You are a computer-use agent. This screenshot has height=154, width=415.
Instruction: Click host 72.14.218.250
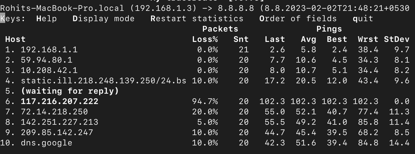click(x=54, y=112)
